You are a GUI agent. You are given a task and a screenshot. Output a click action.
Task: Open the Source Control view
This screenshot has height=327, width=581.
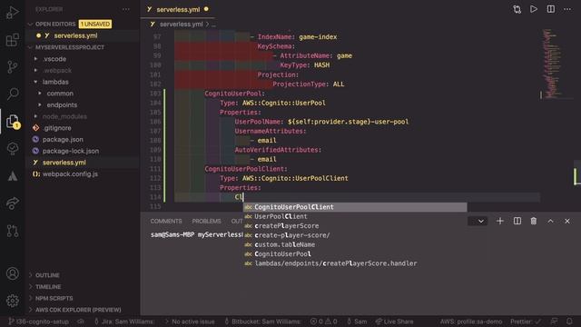[x=13, y=66]
